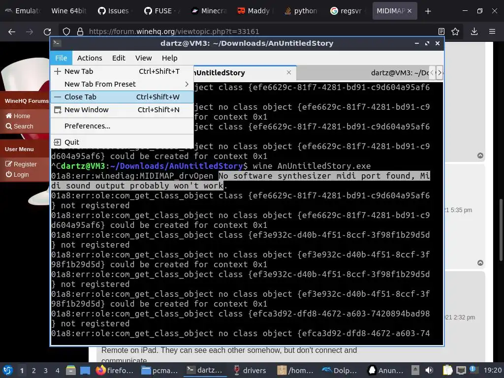The width and height of the screenshot is (504, 378).
Task: Open the View menu
Action: 143,58
